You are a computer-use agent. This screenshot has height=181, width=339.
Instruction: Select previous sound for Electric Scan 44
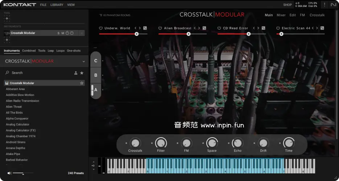point(313,28)
